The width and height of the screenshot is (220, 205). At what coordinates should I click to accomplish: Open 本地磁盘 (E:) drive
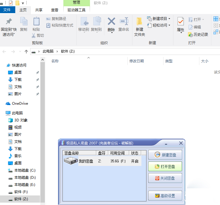[25, 185]
